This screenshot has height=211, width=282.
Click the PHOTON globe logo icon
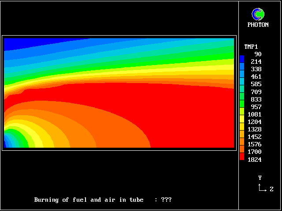tap(258, 15)
